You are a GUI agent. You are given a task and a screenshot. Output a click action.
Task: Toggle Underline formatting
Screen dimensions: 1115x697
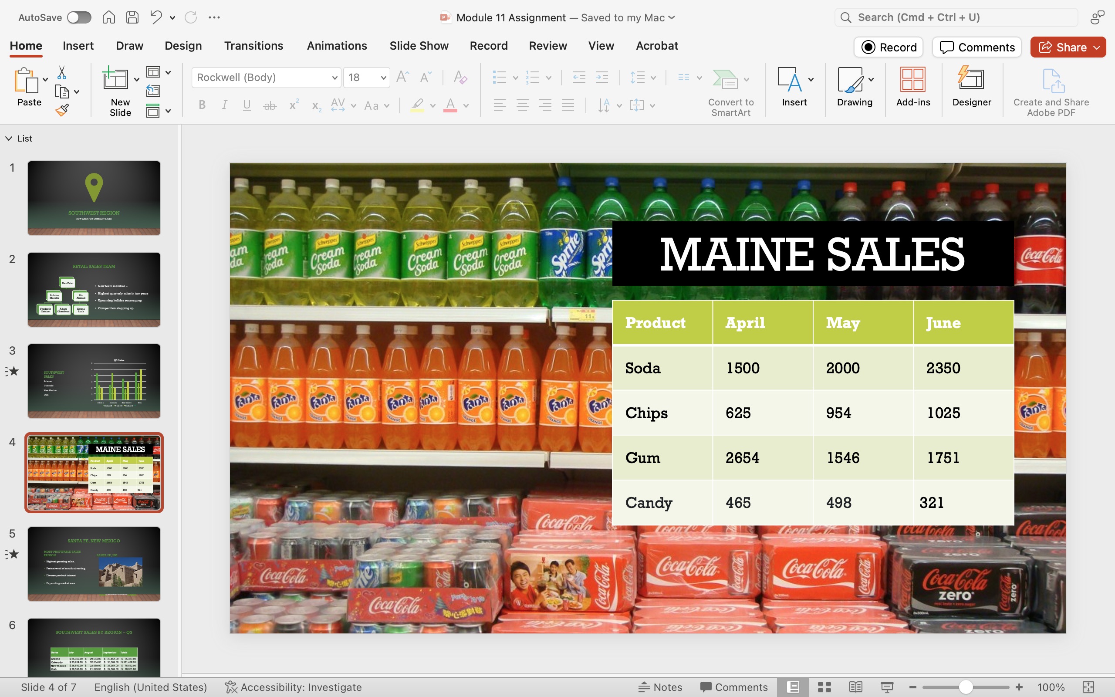[247, 105]
